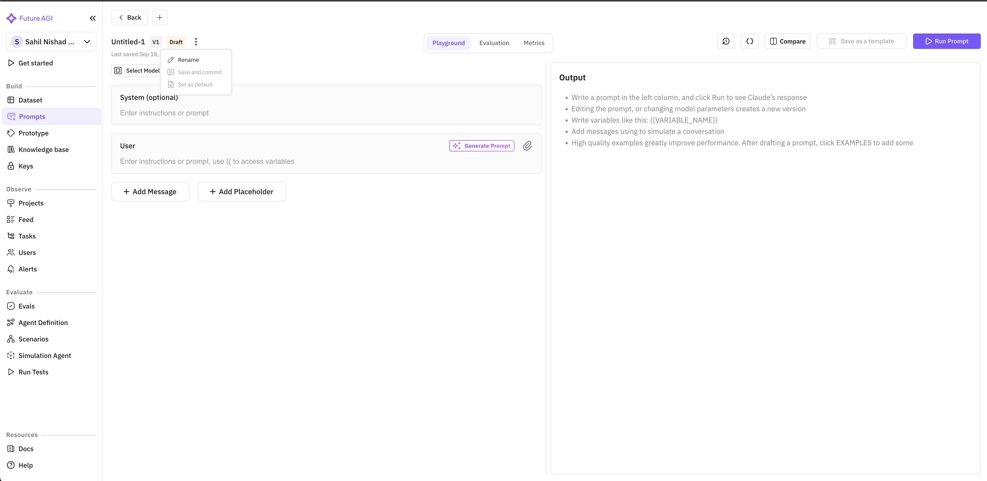Open Generate Prompt in User section
This screenshot has width=987, height=481.
(x=481, y=145)
